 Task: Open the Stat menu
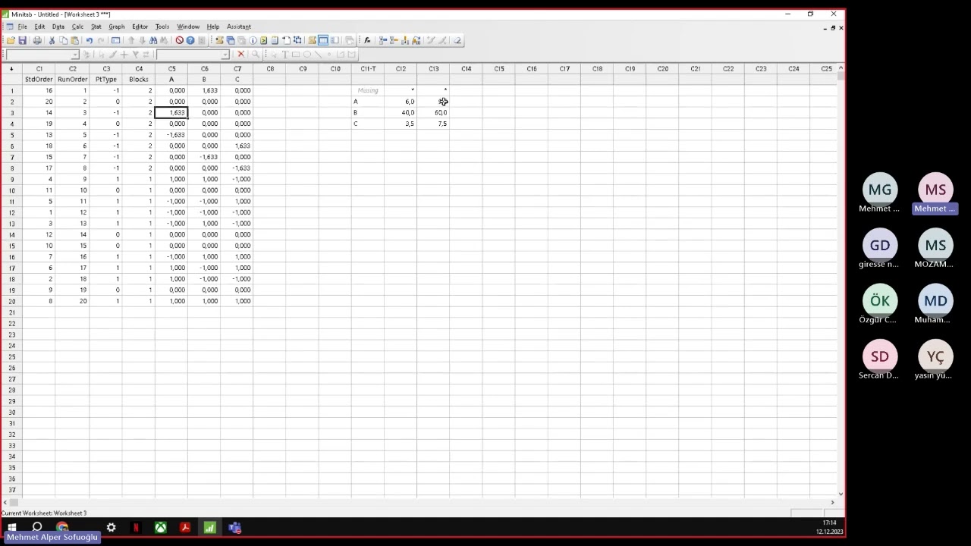pos(96,27)
